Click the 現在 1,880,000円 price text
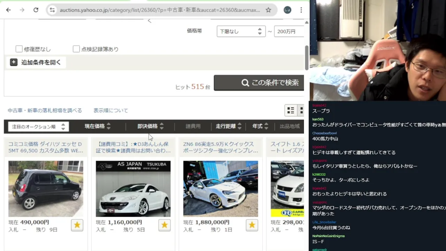Viewport: 446px width, 251px height. (206, 222)
